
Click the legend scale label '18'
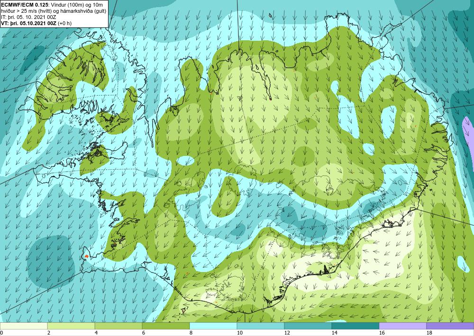pos(429,333)
